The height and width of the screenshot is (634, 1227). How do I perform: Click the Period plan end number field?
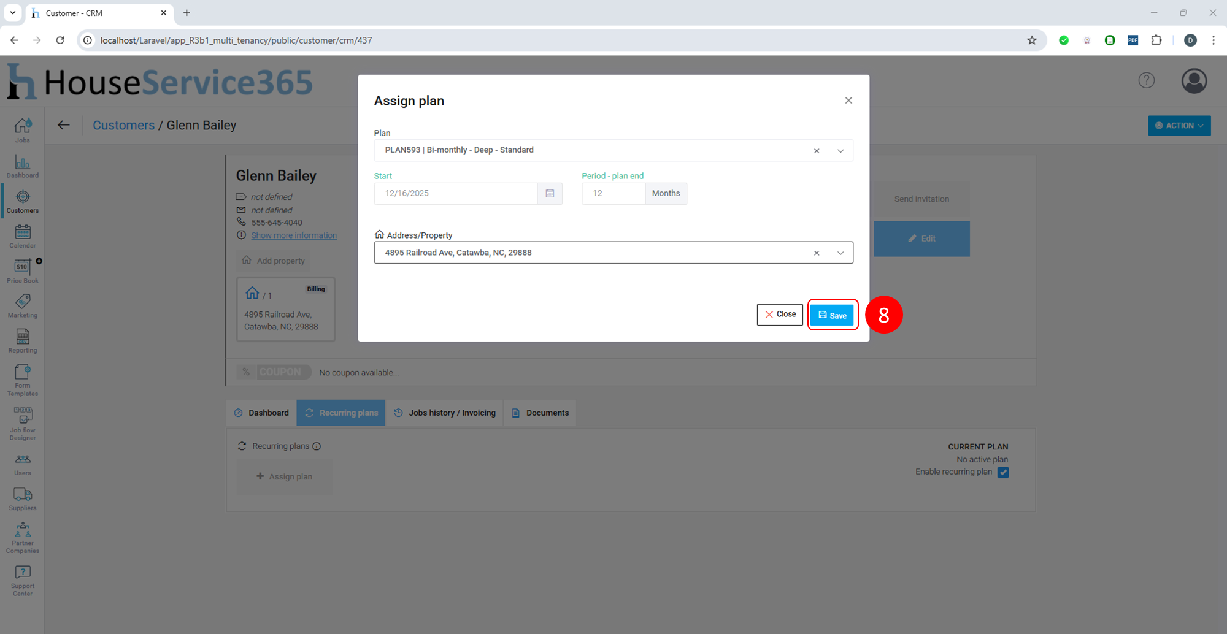(613, 194)
